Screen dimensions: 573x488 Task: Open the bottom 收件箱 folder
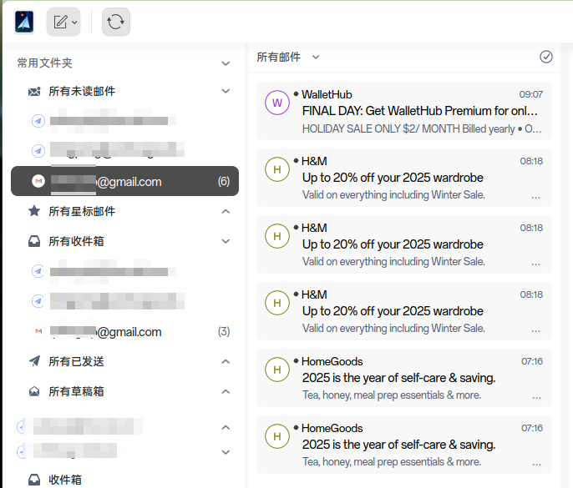pos(65,480)
